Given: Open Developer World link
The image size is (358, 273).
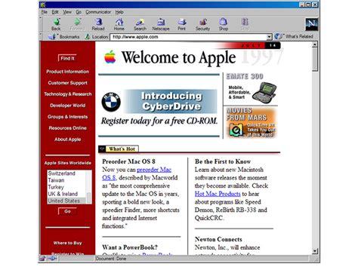Looking at the screenshot, I should point(67,106).
